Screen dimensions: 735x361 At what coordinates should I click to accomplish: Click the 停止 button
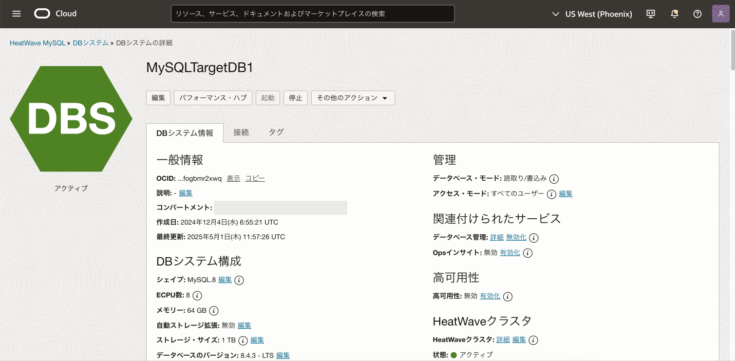coord(296,98)
